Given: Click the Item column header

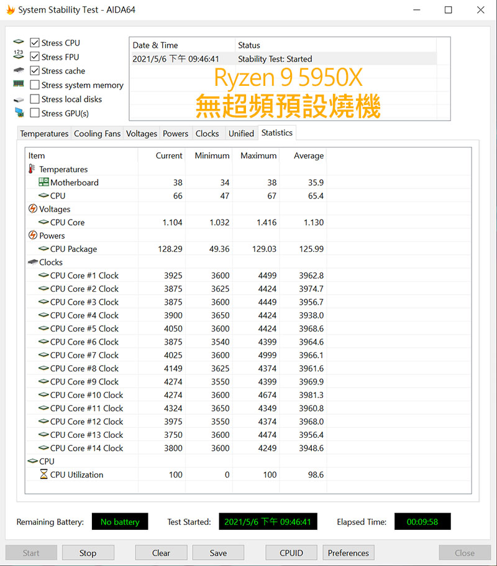Looking at the screenshot, I should [x=81, y=155].
